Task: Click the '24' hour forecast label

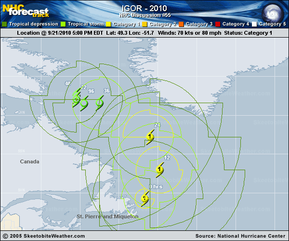Action: (157, 125)
